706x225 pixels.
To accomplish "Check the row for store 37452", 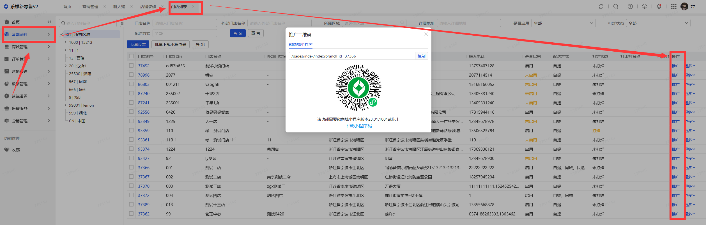I will (131, 65).
